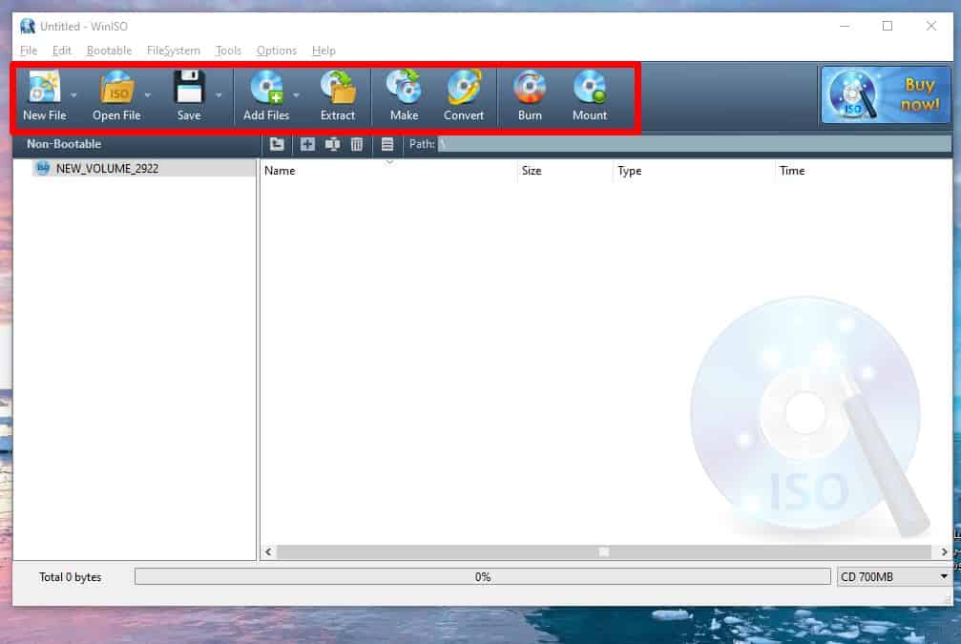Burn a disc with the Burn icon

pyautogui.click(x=530, y=89)
